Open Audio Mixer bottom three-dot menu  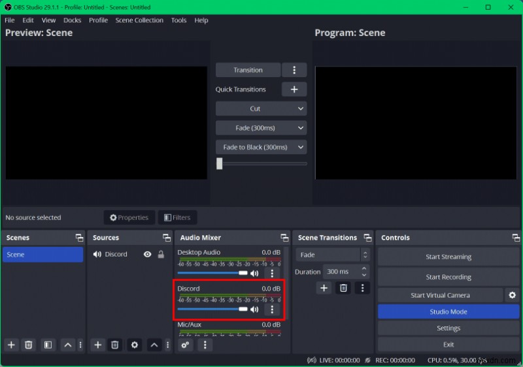tap(205, 345)
